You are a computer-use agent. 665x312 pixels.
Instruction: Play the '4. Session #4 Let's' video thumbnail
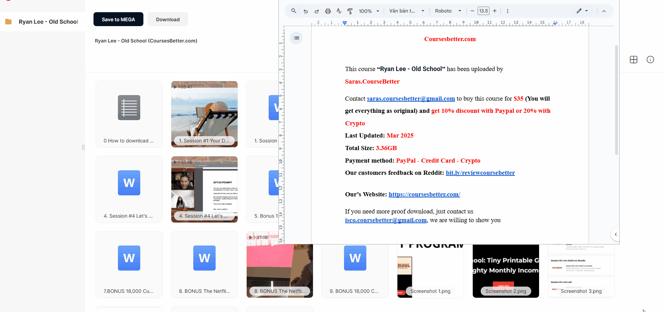click(204, 189)
